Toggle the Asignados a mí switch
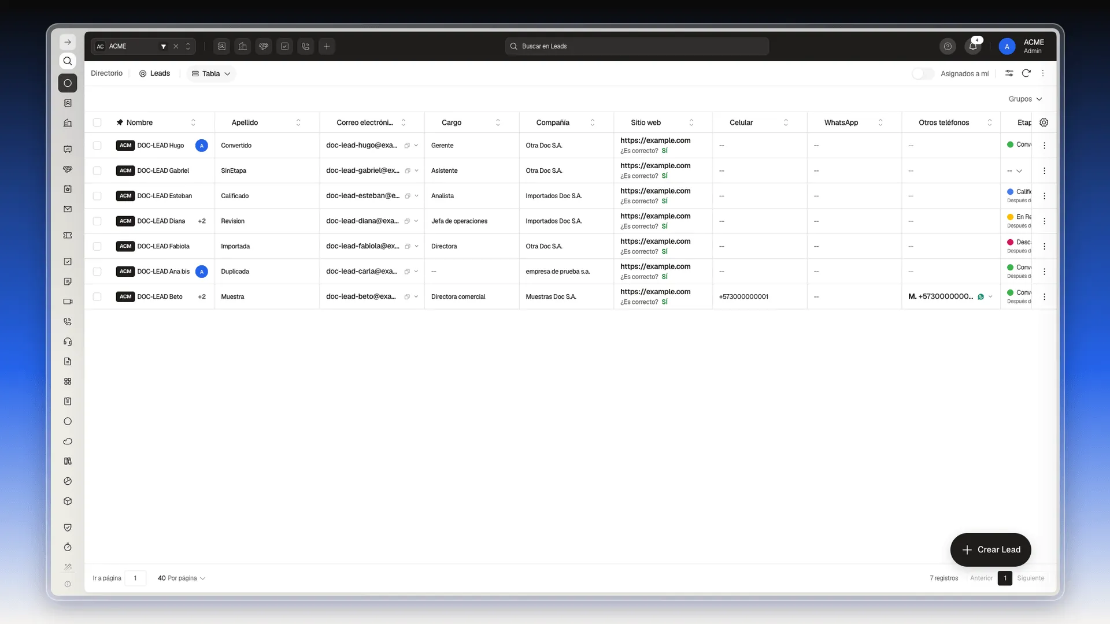The image size is (1110, 624). 923,73
